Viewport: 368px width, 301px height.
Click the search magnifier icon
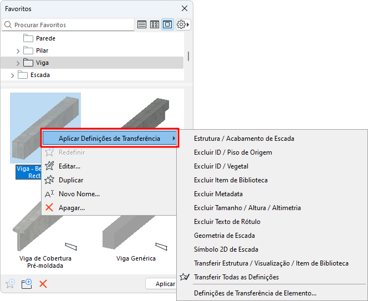8,24
